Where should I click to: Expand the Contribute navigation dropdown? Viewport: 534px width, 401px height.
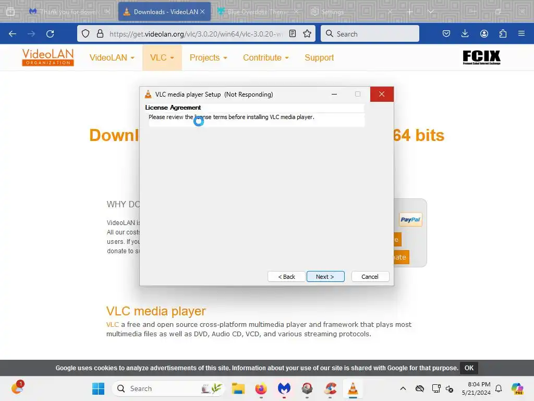(x=265, y=57)
